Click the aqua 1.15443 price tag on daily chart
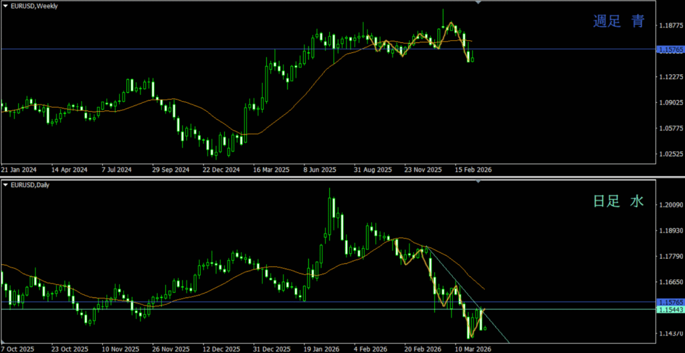The height and width of the screenshot is (353, 685). pyautogui.click(x=670, y=310)
